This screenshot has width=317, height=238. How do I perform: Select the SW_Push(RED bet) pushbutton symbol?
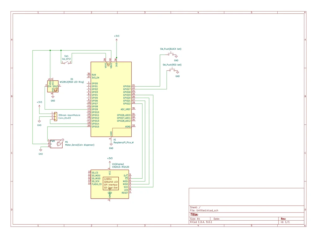click(172, 70)
